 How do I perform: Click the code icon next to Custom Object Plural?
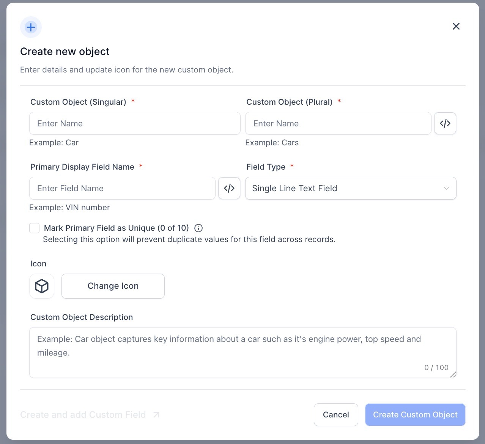[445, 123]
